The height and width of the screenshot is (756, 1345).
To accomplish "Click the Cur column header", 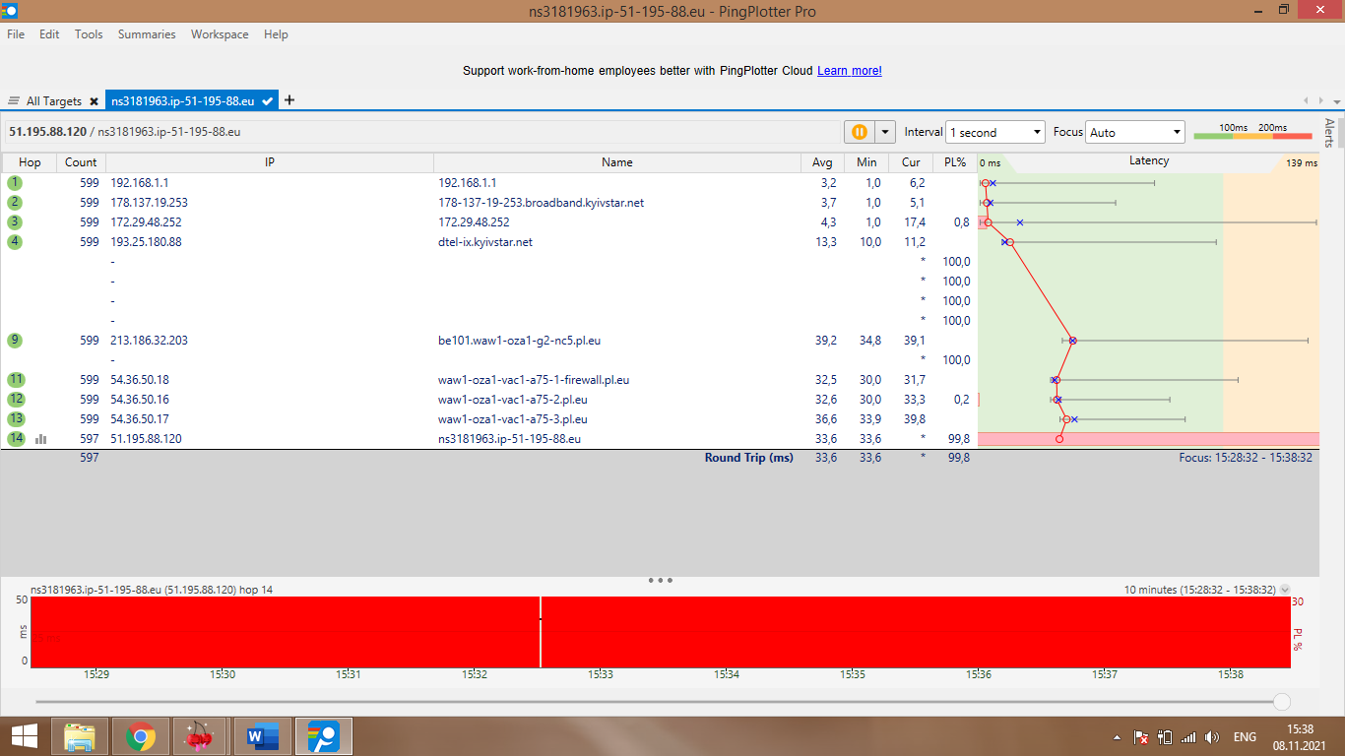I will pos(911,162).
